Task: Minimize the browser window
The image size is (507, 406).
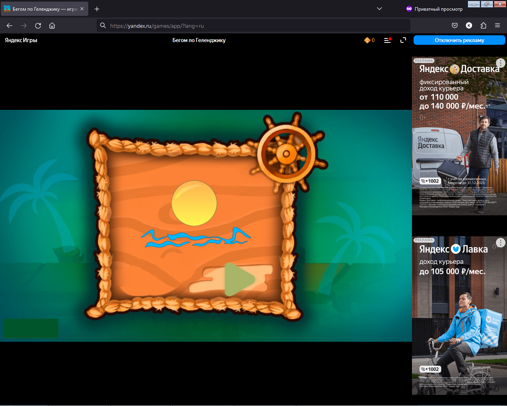Action: coord(474,4)
